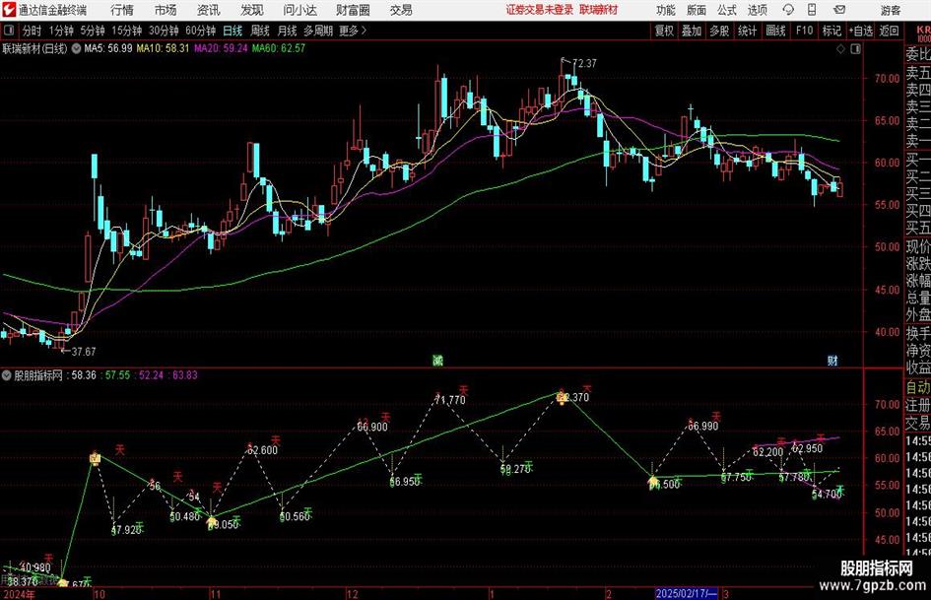Open the 多周期 multi-period view
The width and height of the screenshot is (931, 600).
(318, 31)
